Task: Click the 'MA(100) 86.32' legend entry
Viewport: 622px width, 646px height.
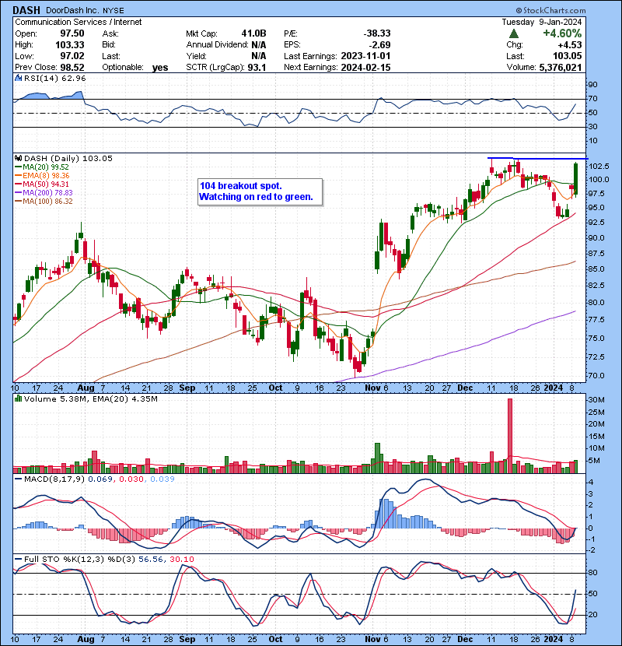Action: (x=47, y=202)
